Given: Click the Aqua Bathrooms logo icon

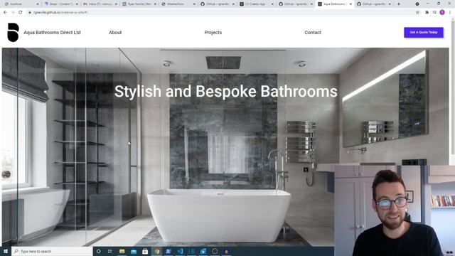Looking at the screenshot, I should tap(13, 32).
